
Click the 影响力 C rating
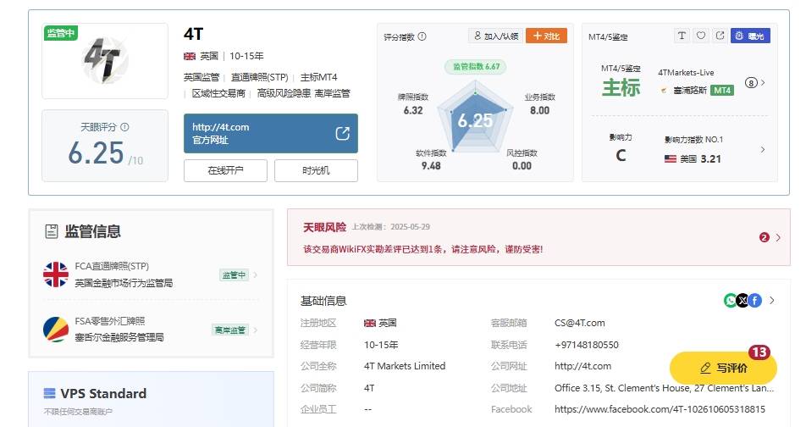coord(621,155)
